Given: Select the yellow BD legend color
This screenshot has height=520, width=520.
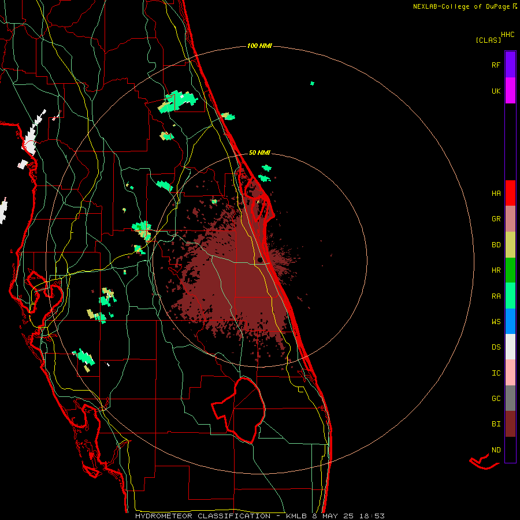Looking at the screenshot, I should 510,244.
